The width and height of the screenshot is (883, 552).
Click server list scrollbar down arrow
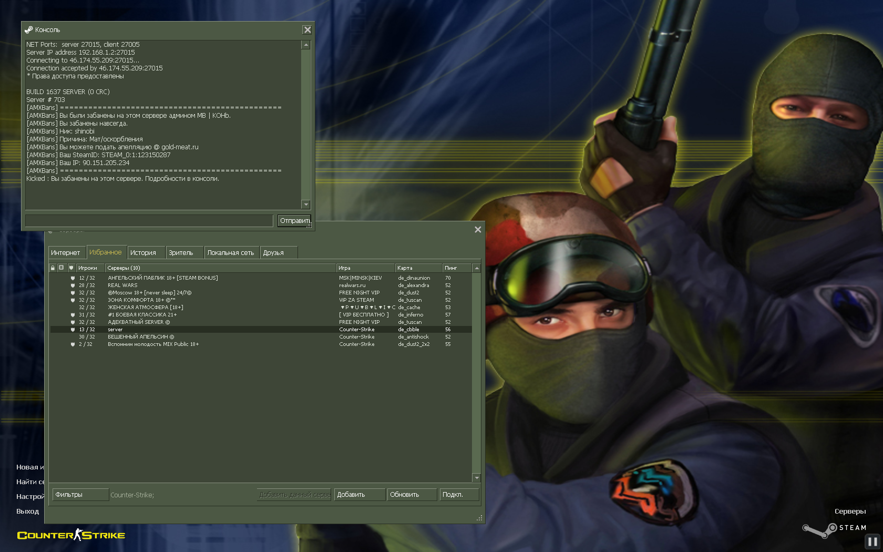click(477, 478)
